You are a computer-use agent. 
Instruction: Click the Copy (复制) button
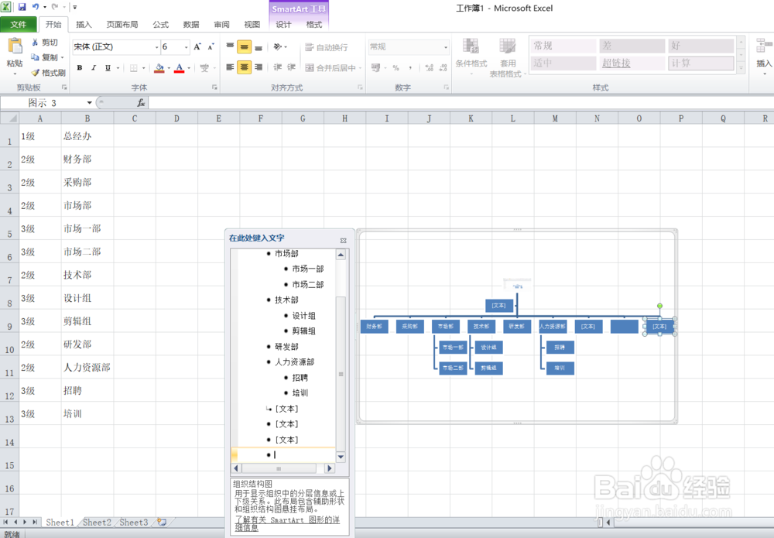(x=44, y=57)
